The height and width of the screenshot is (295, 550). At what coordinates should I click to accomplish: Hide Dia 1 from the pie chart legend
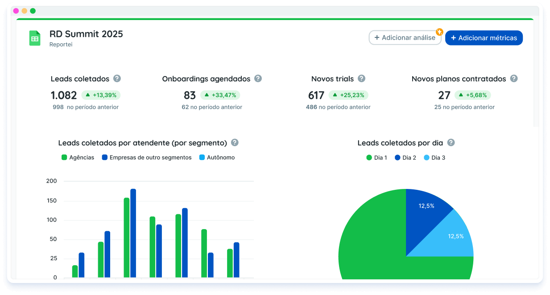[377, 157]
